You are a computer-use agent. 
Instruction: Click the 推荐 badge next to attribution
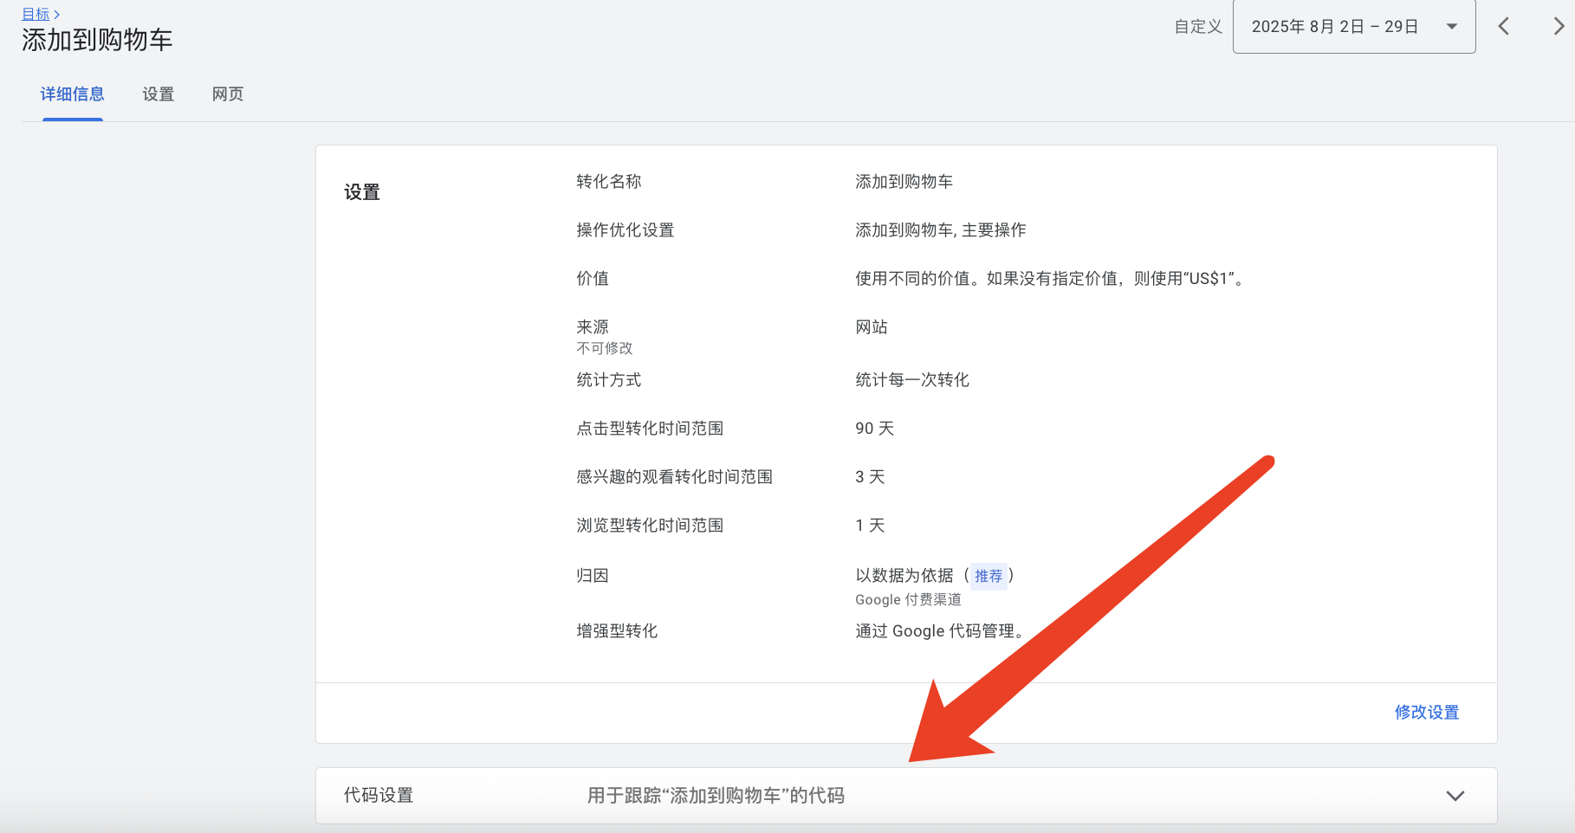coord(988,576)
